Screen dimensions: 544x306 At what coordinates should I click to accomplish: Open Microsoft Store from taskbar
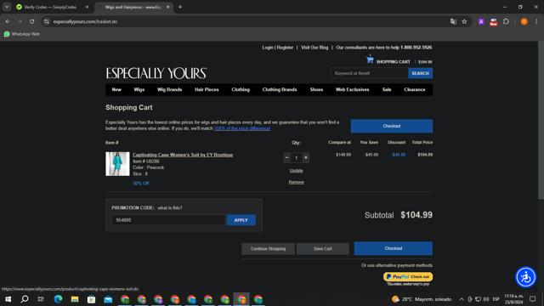pyautogui.click(x=91, y=299)
